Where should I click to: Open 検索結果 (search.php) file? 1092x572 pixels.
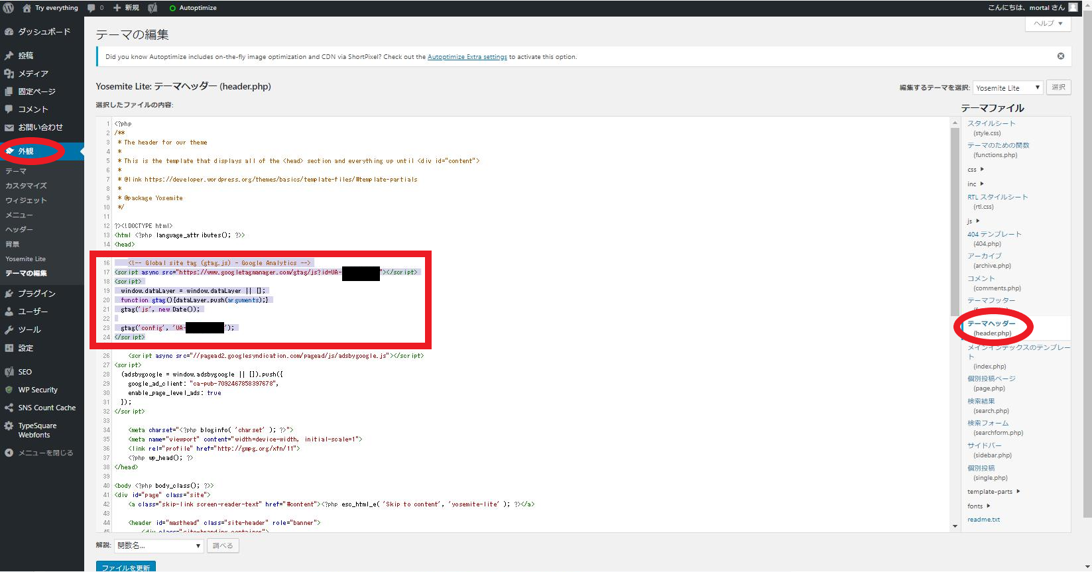tap(987, 406)
